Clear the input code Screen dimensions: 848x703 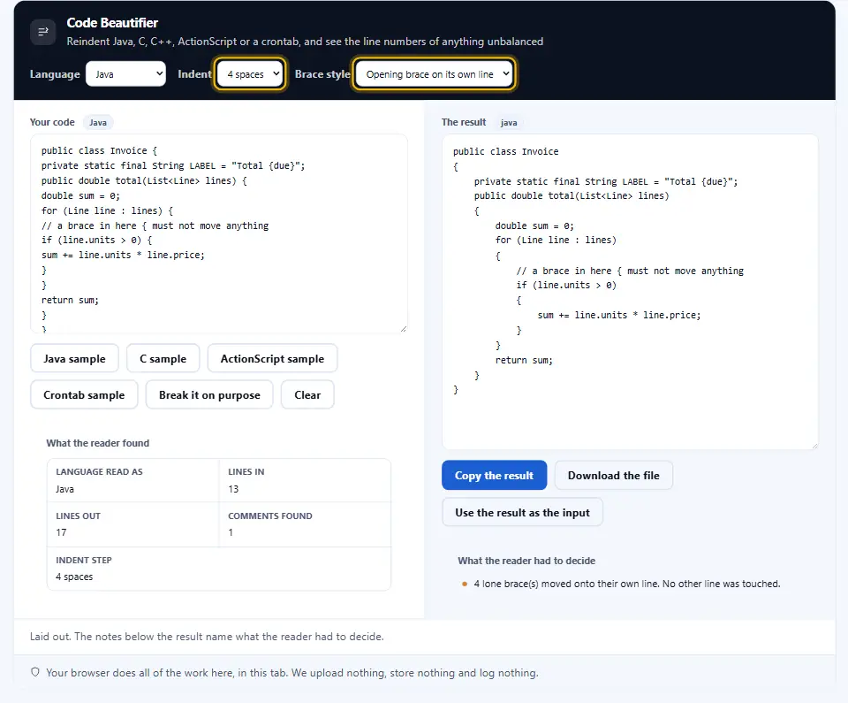(307, 394)
